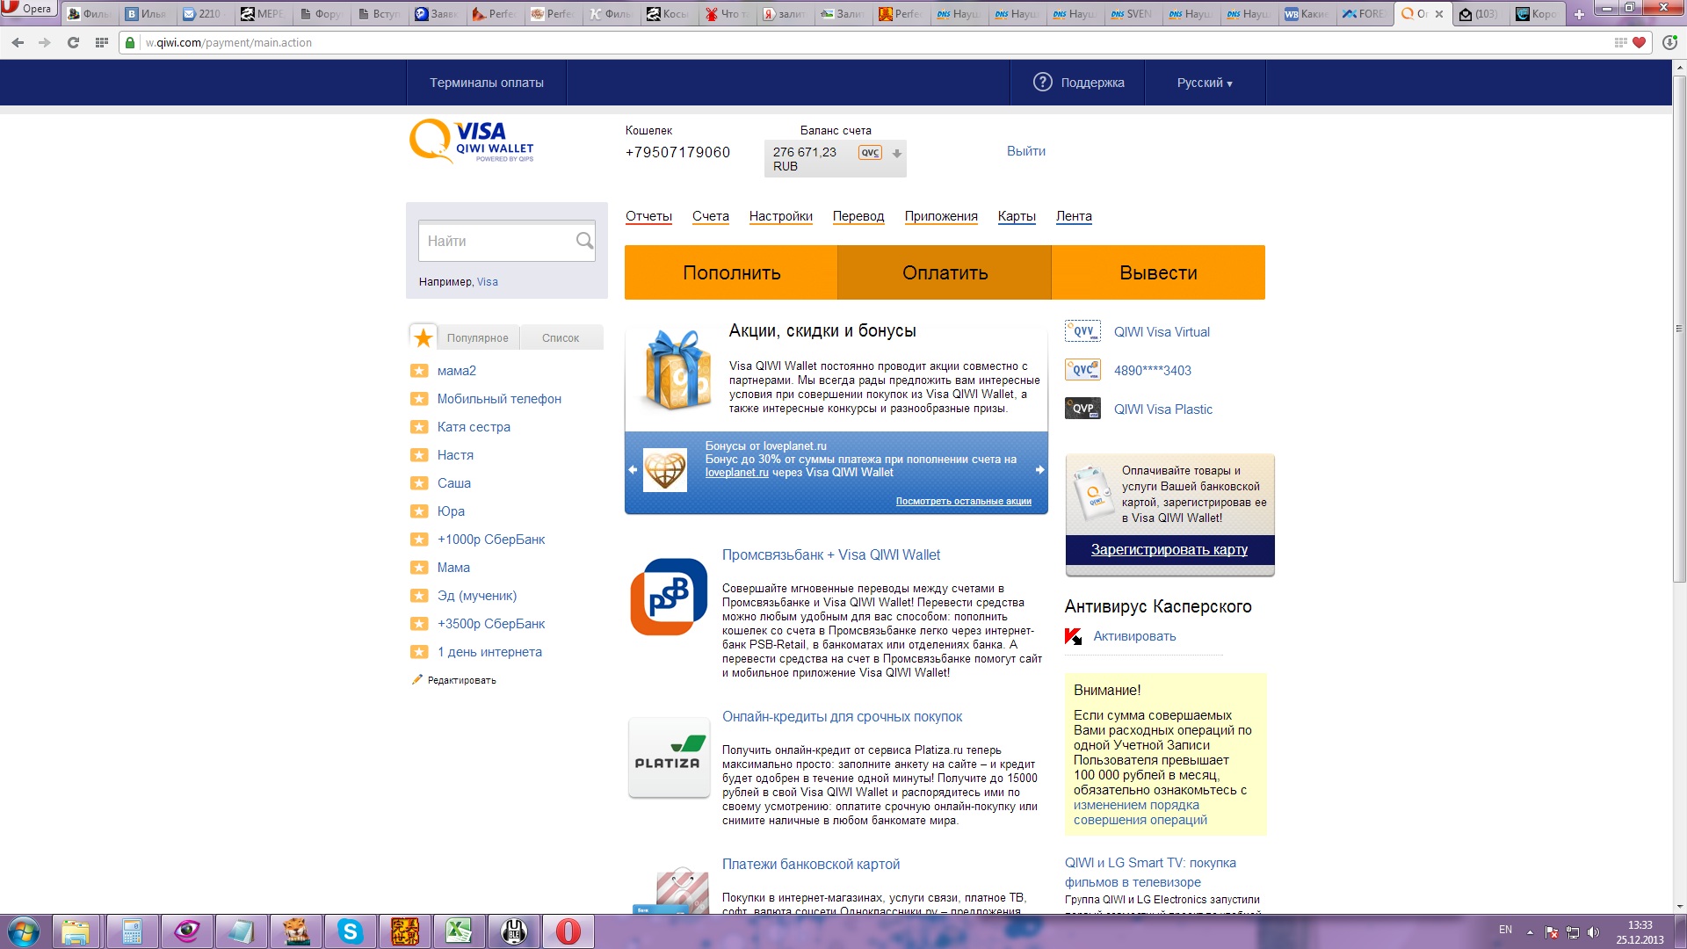Switch to the '2210' mail tab
The image size is (1687, 949).
[x=201, y=14]
